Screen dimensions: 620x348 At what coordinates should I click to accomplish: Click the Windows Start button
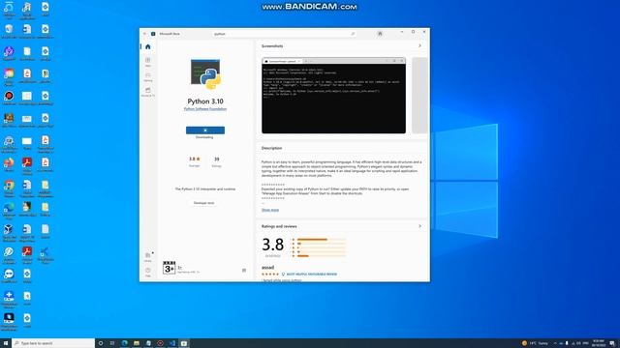pos(6,343)
